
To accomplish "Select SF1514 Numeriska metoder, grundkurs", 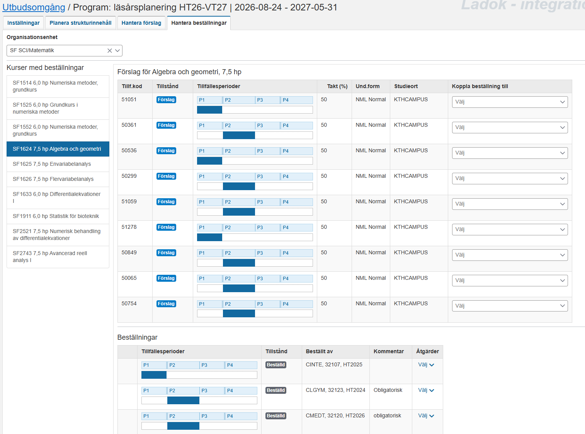I will [55, 86].
